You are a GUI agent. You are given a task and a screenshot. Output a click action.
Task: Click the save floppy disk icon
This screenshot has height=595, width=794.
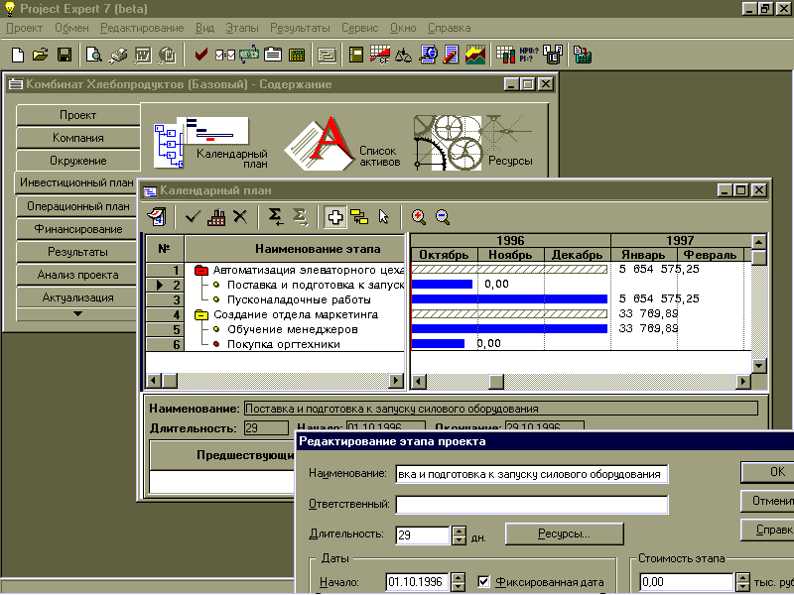[65, 55]
